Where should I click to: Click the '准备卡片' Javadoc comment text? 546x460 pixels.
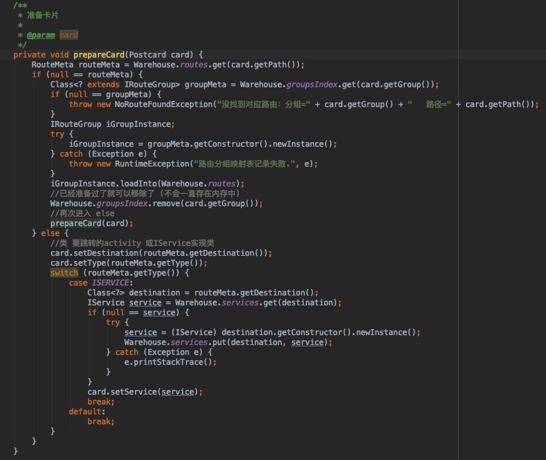pos(43,15)
